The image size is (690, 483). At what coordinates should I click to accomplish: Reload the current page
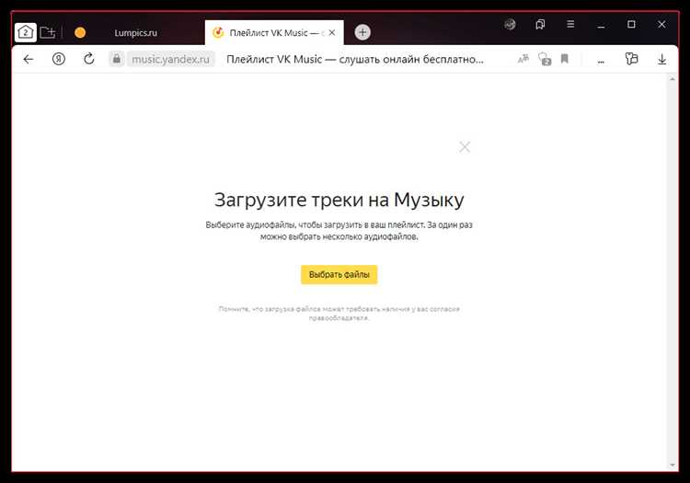89,59
